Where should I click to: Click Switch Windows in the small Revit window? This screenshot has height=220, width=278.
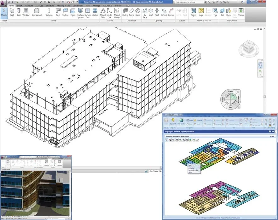pyautogui.click(x=46, y=163)
